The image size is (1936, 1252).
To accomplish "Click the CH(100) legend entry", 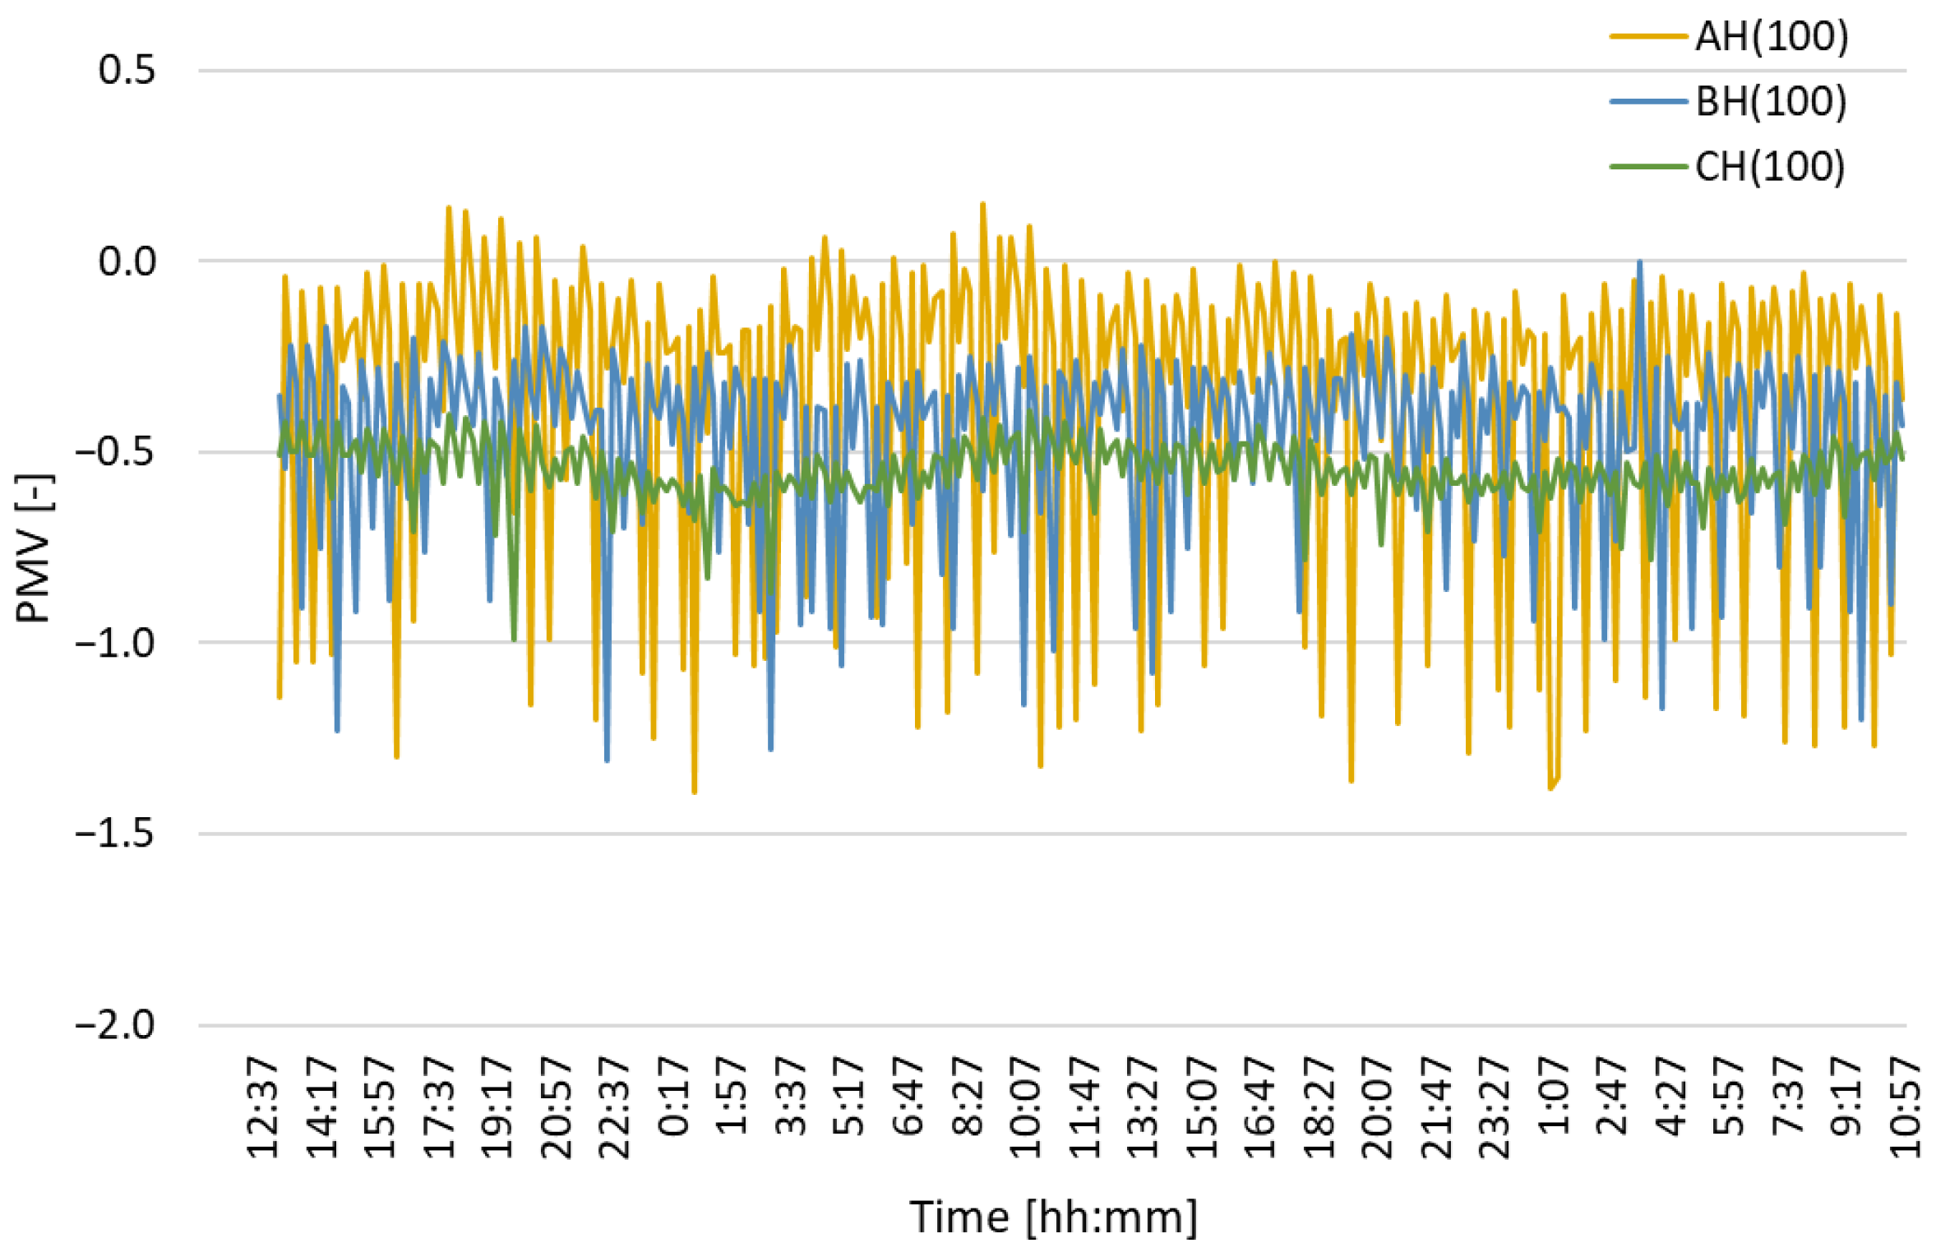I will 1770,166.
